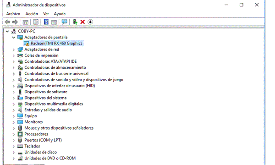Expand Controladoras ATA/ATAPI IDE
The height and width of the screenshot is (165, 275).
(x=13, y=62)
